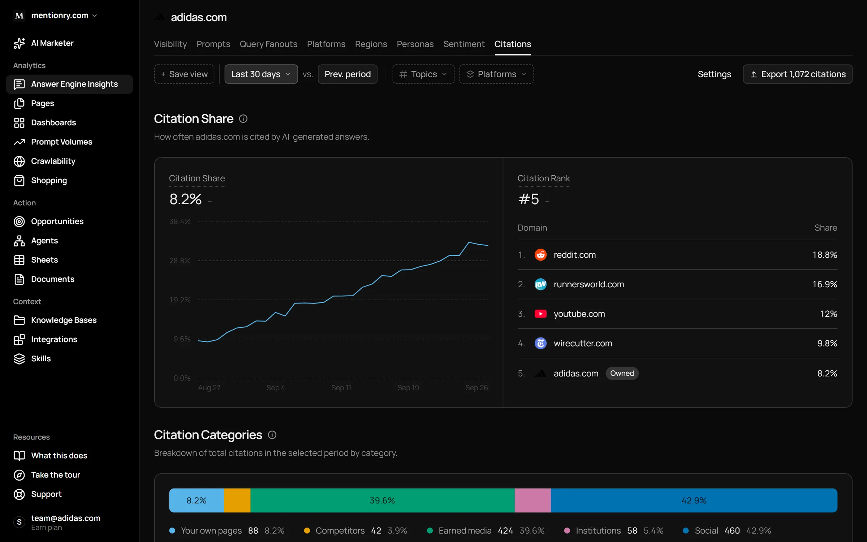
Task: Click the Pages icon in sidebar
Action: pyautogui.click(x=19, y=103)
